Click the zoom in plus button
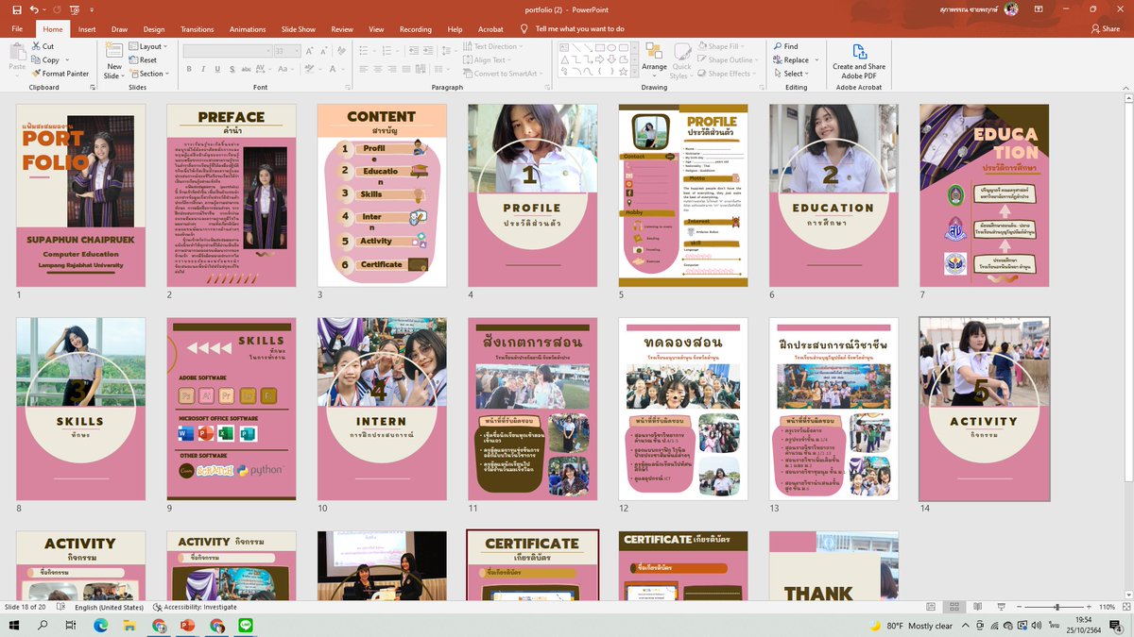Screen dimensions: 1134x637 click(1088, 607)
